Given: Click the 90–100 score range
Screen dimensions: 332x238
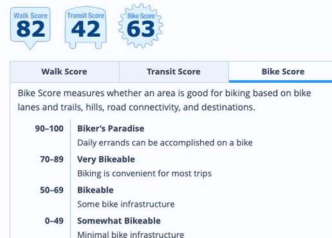Looking at the screenshot, I should 49,128.
